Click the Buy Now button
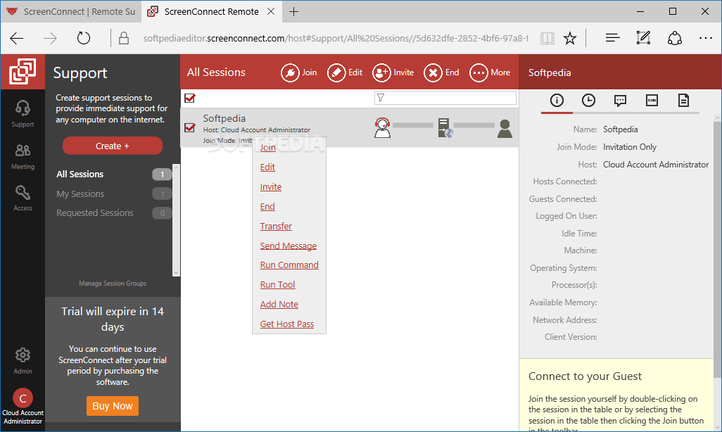 click(113, 406)
